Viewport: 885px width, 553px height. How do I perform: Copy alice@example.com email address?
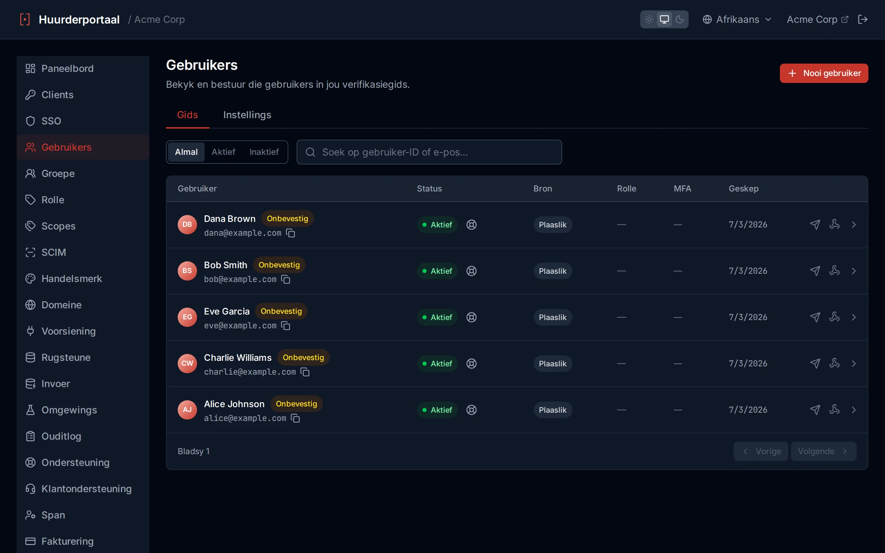click(x=295, y=418)
